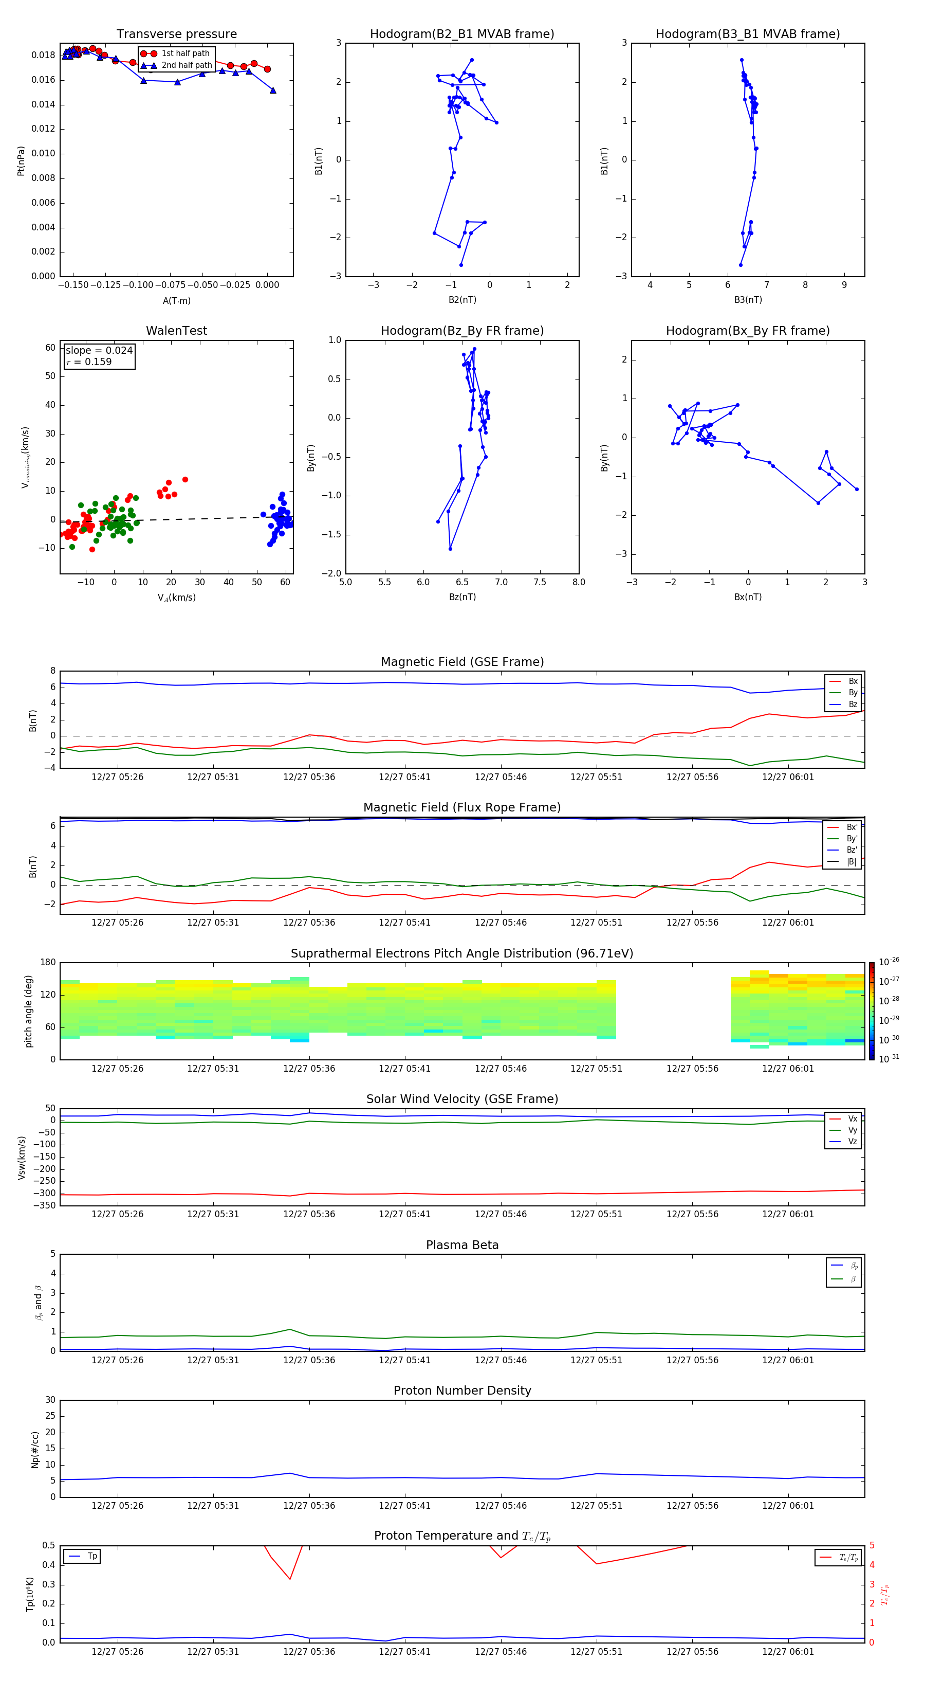Image resolution: width=925 pixels, height=1697 pixels.
Task: Click 'Suprathermal Electrons Pitch Angle Distribution' title
Action: (x=462, y=954)
